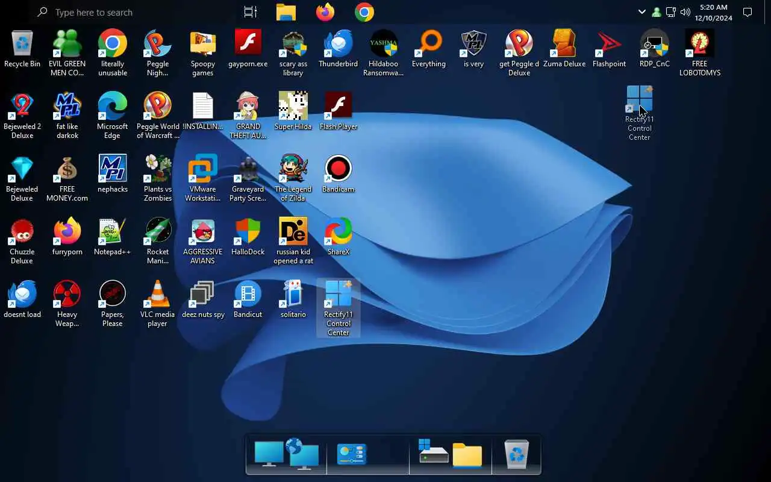Viewport: 771px width, 482px height.
Task: Select the FREE MONEY.com icon
Action: coord(67,178)
